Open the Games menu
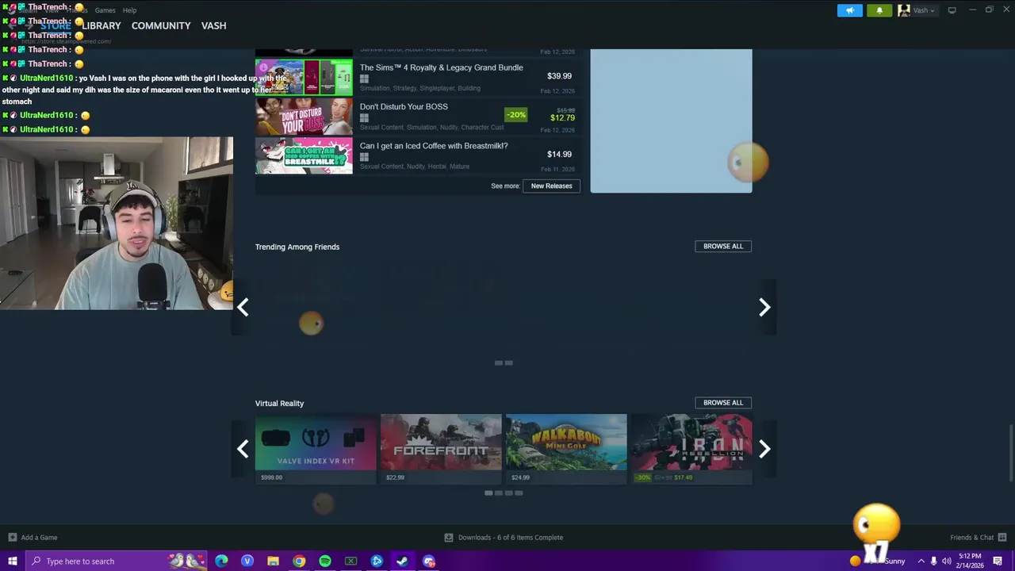Screen dimensions: 1015x571 (105, 10)
